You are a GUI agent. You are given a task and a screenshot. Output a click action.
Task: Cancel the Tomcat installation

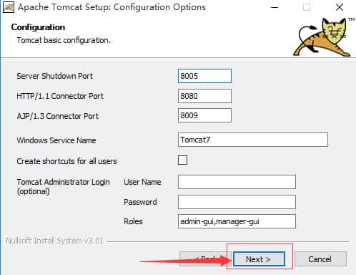click(320, 259)
